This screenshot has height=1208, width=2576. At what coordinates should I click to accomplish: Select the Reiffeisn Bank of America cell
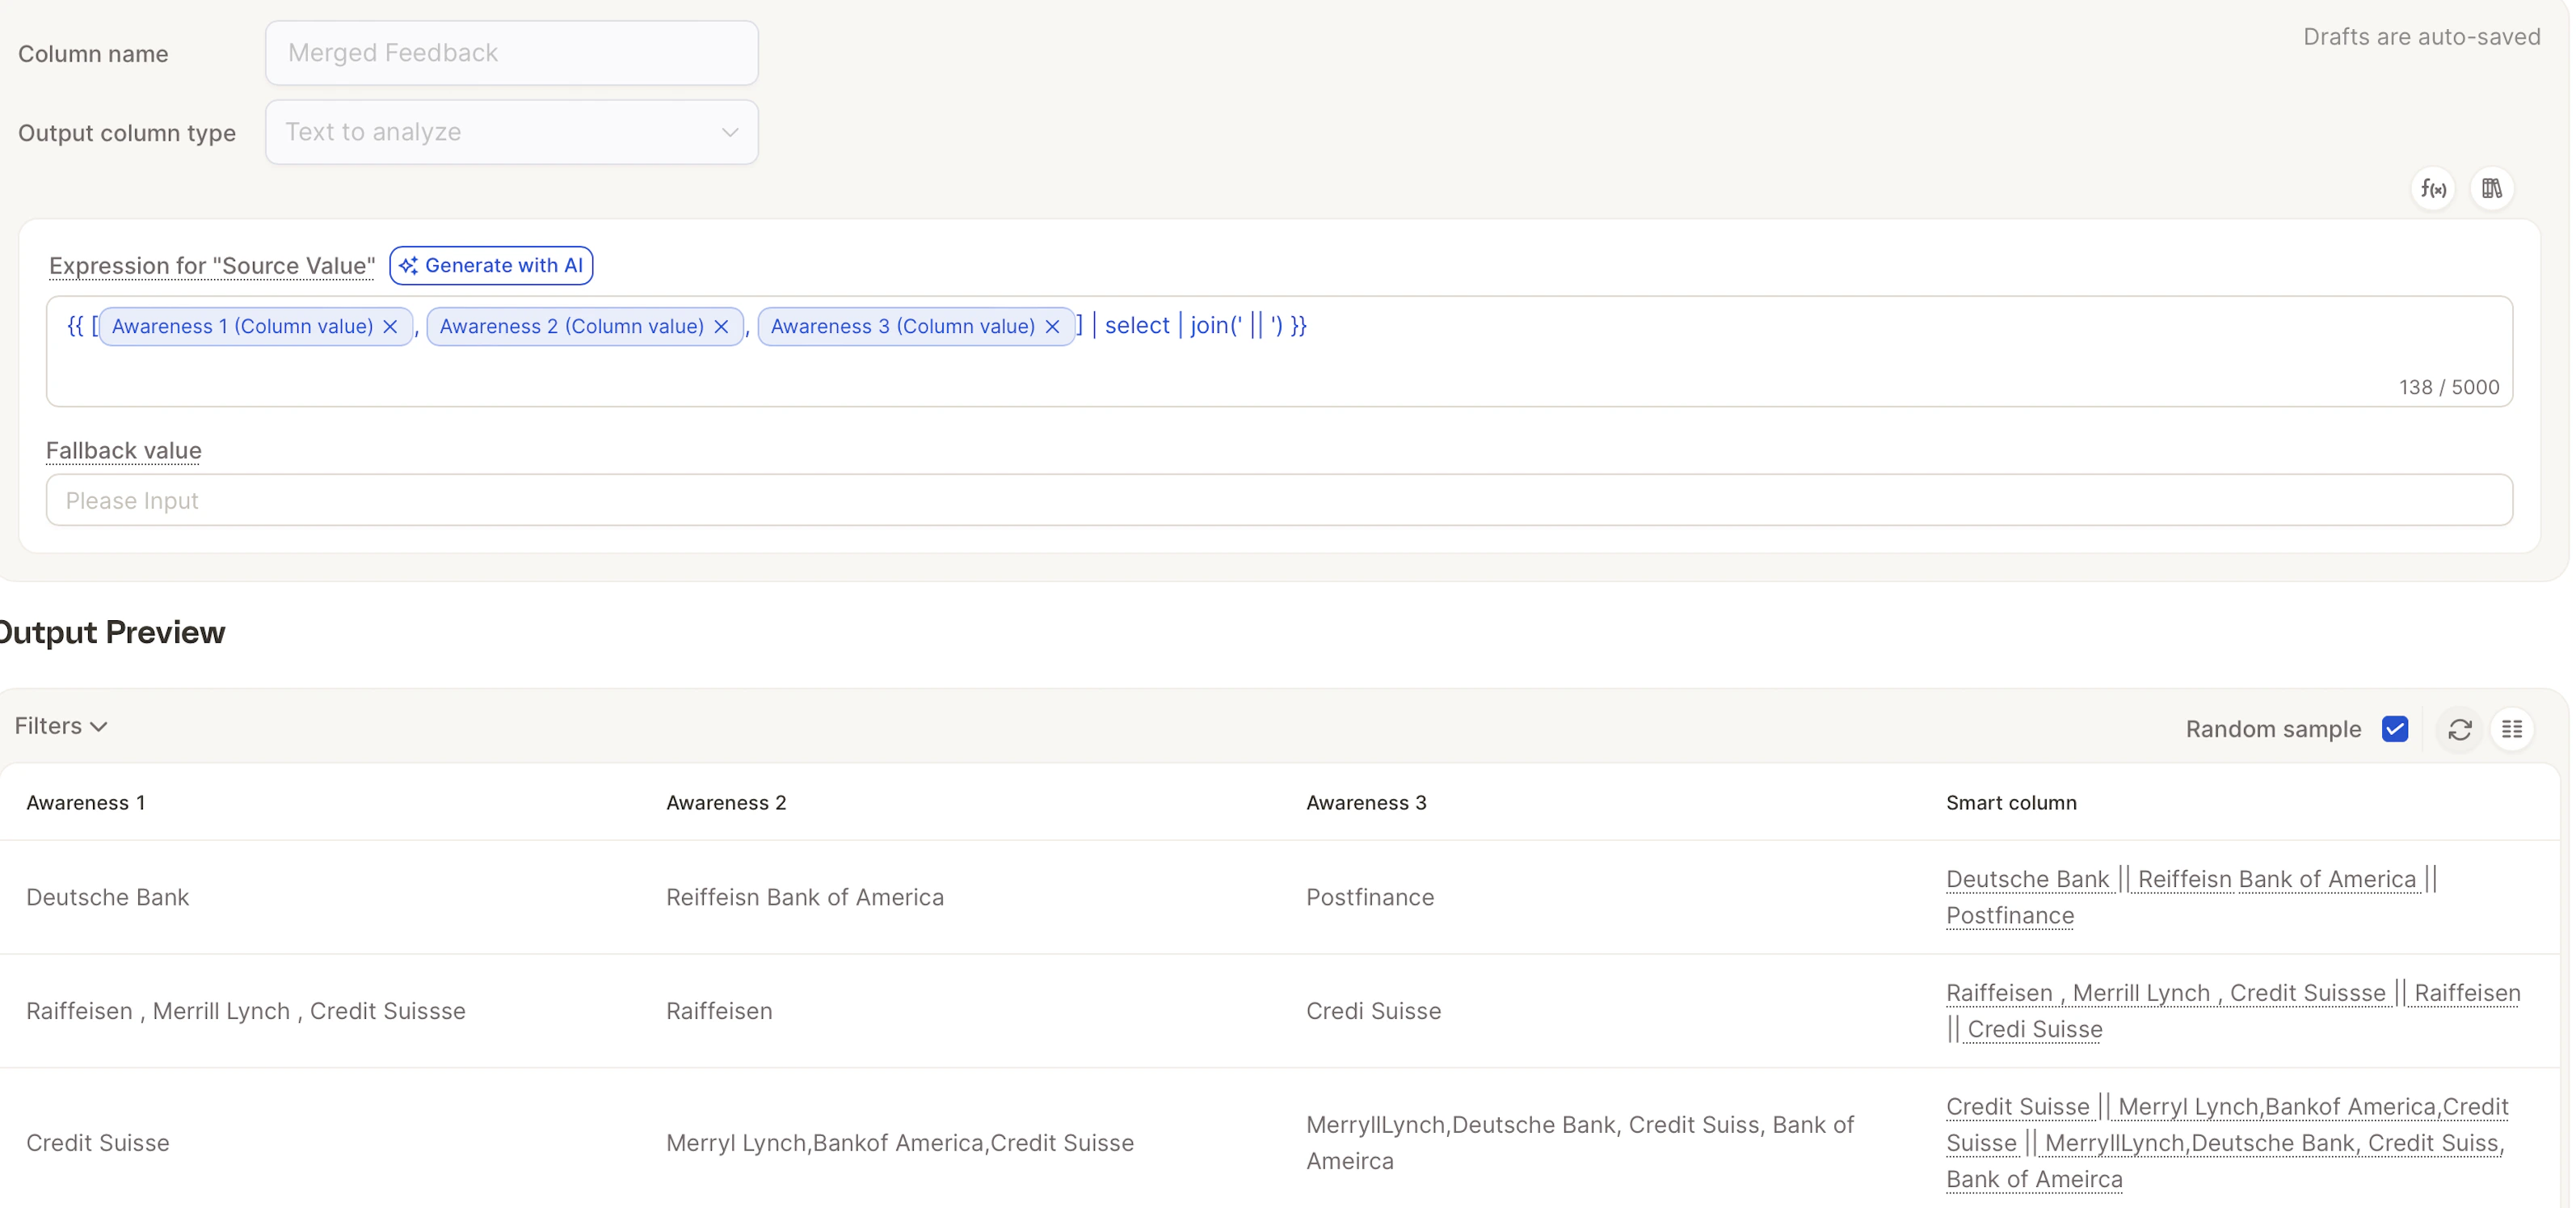click(805, 898)
